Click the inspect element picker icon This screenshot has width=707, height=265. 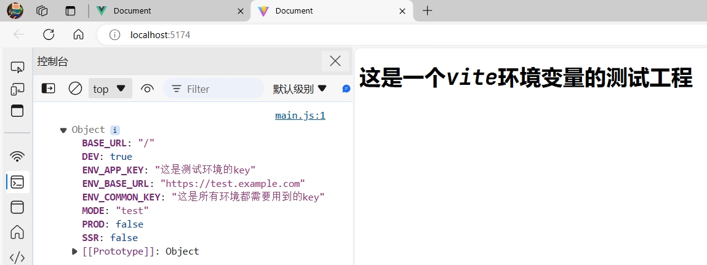[17, 67]
